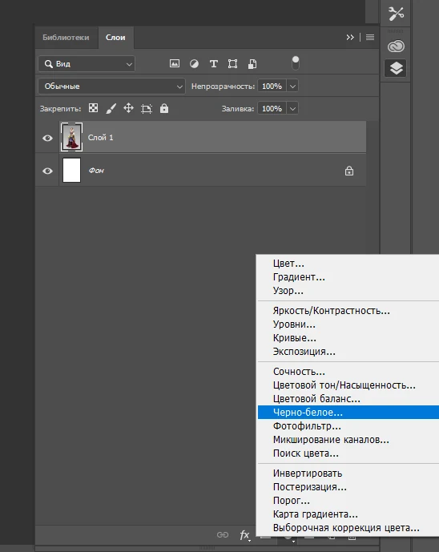Filter by shape layers icon

(x=232, y=64)
